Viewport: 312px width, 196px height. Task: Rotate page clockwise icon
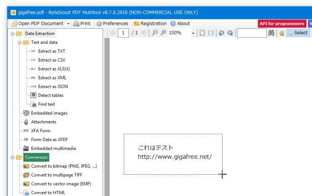click(230, 33)
